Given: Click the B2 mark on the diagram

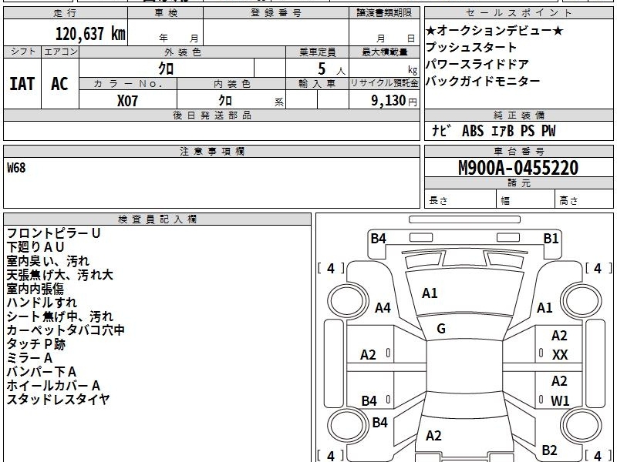Looking at the screenshot, I should (x=550, y=450).
